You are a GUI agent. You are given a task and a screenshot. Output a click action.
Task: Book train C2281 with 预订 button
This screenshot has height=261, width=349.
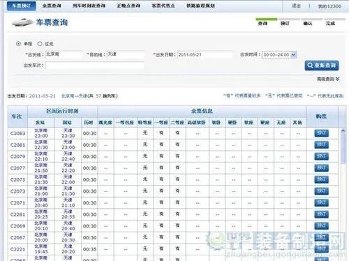click(321, 214)
